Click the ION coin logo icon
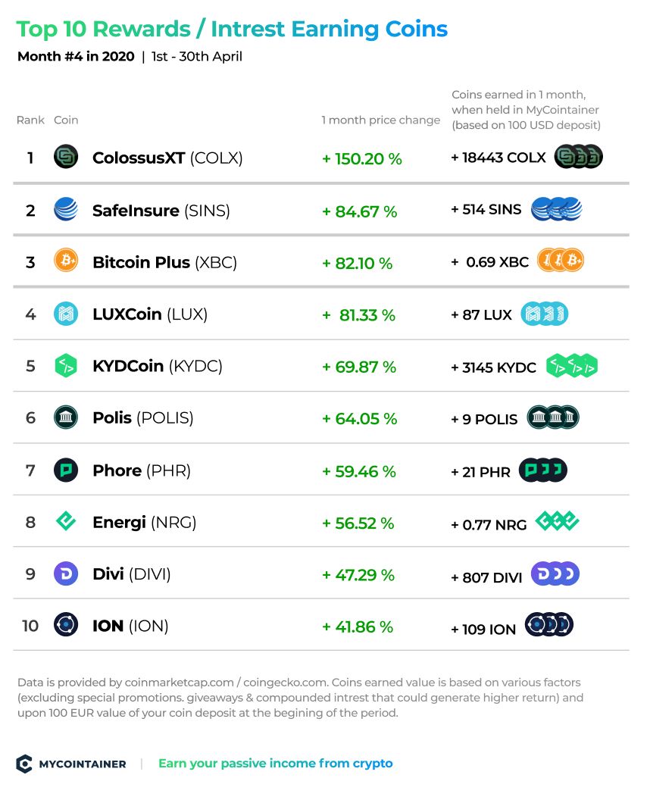Screen dimensions: 650x800 [66, 625]
